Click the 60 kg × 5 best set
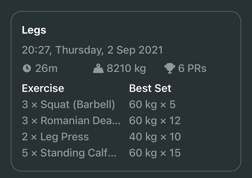This screenshot has height=178, width=252. coord(152,104)
